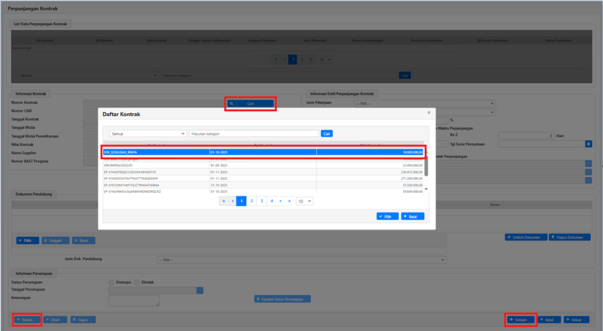Go to next page arrow in dialog pager
This screenshot has height=331, width=603.
point(281,200)
